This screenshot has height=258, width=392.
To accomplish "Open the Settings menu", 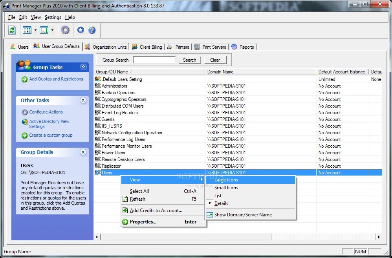I will 53,17.
